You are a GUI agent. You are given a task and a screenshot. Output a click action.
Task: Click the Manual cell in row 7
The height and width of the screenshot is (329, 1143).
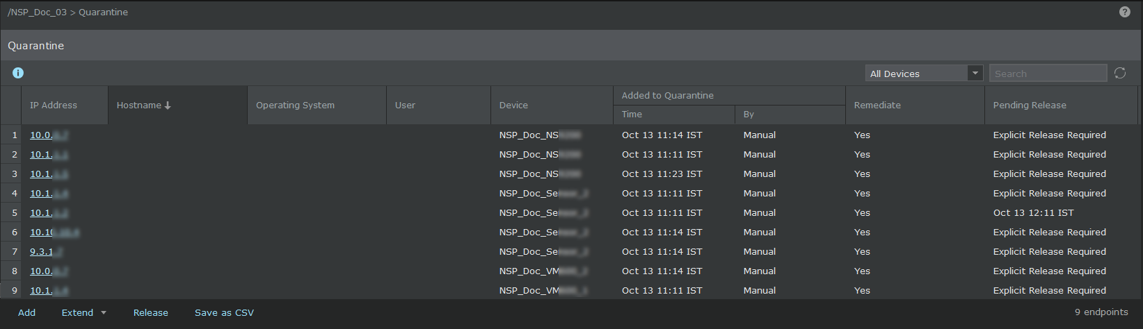(760, 252)
